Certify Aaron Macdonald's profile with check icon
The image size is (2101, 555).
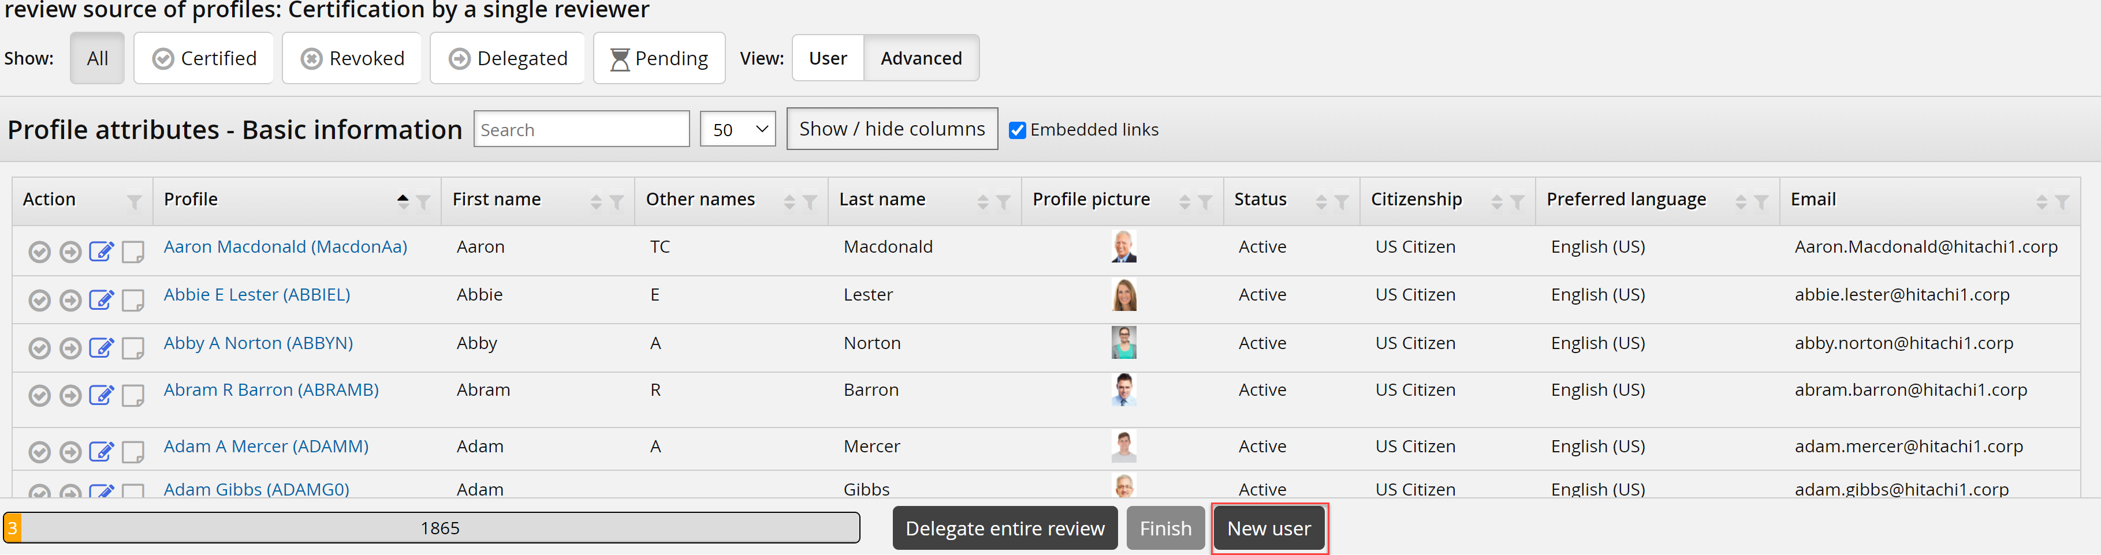click(x=39, y=252)
